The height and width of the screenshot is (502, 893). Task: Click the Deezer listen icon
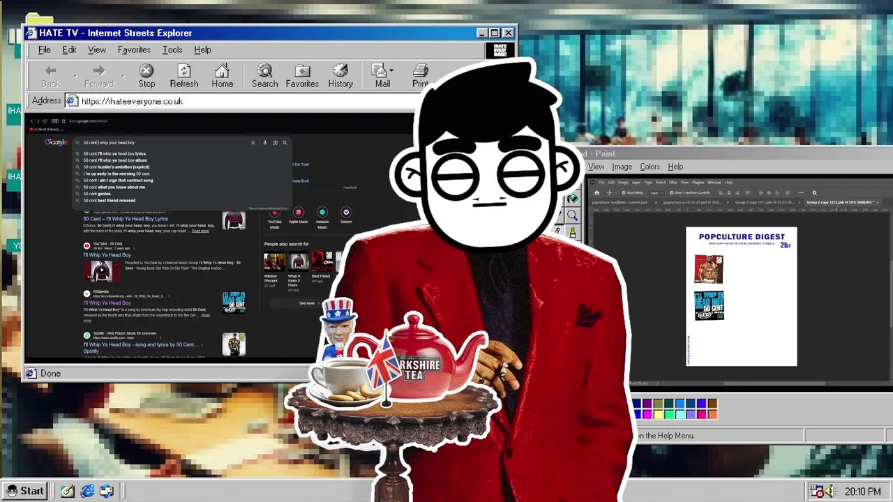(346, 213)
